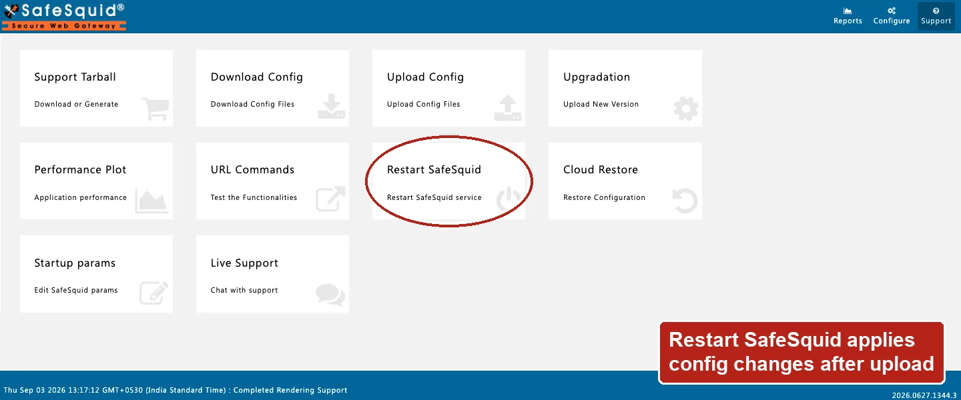Open the Startup params card

click(x=97, y=274)
